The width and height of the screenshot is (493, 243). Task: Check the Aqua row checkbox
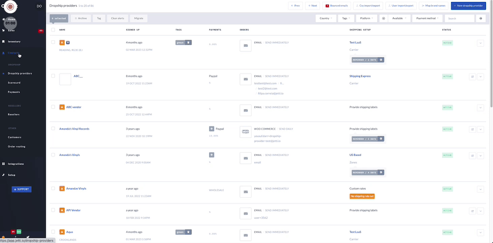(x=53, y=232)
